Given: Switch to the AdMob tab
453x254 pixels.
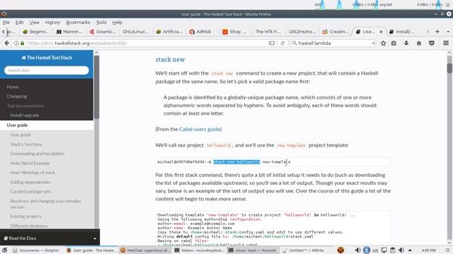Looking at the screenshot, I should click(200, 32).
